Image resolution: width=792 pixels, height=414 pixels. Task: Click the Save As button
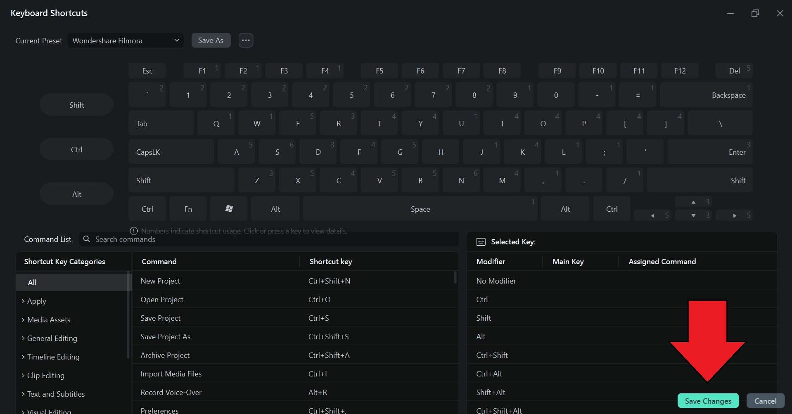click(x=211, y=40)
